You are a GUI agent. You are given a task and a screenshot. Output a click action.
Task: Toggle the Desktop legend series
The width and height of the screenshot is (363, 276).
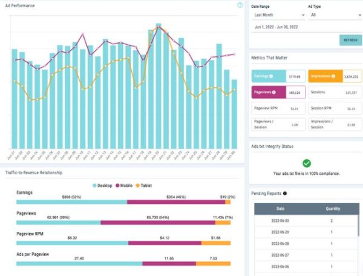pyautogui.click(x=103, y=185)
